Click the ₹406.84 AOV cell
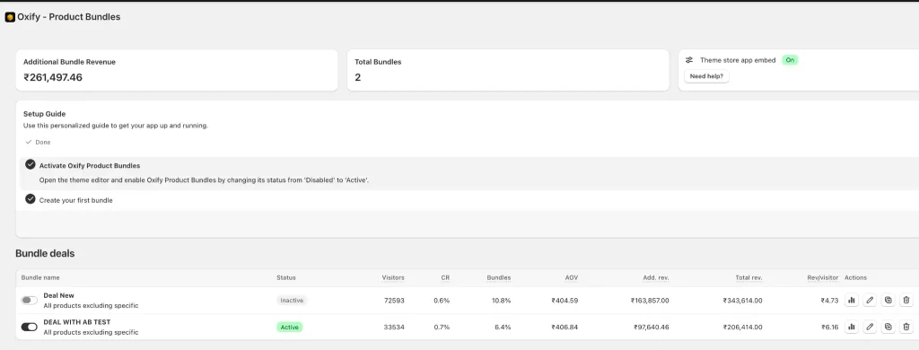 [x=565, y=328]
